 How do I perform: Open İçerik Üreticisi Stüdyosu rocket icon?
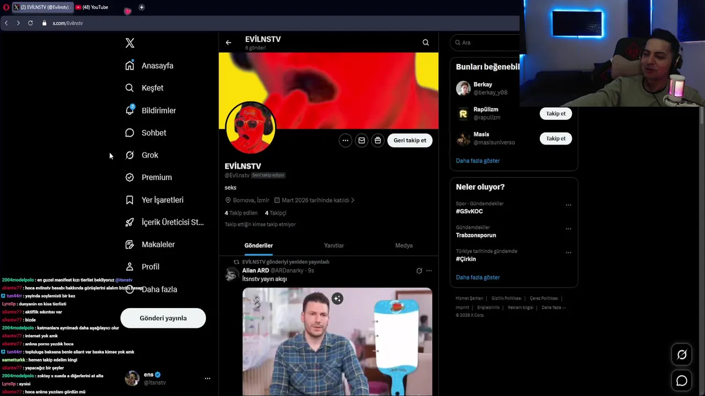[x=129, y=222]
